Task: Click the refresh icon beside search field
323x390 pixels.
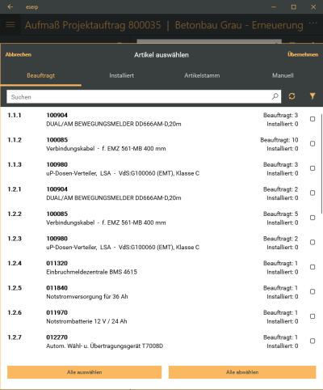Action: (292, 96)
